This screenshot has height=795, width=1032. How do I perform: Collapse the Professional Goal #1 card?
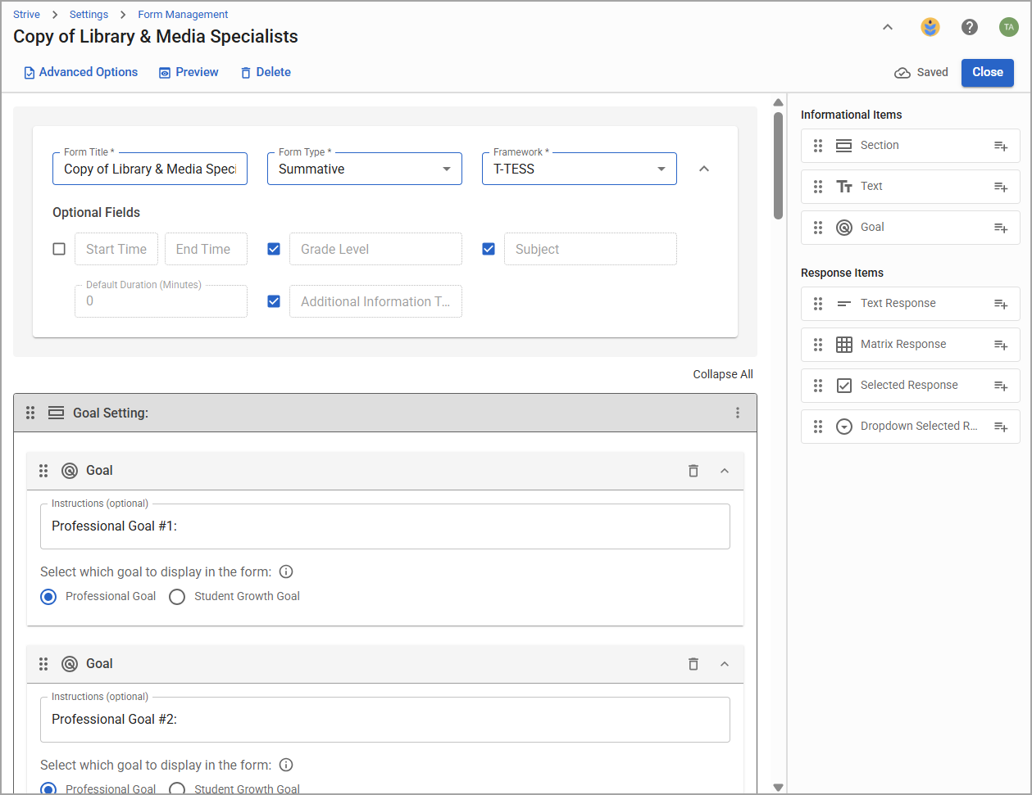725,471
